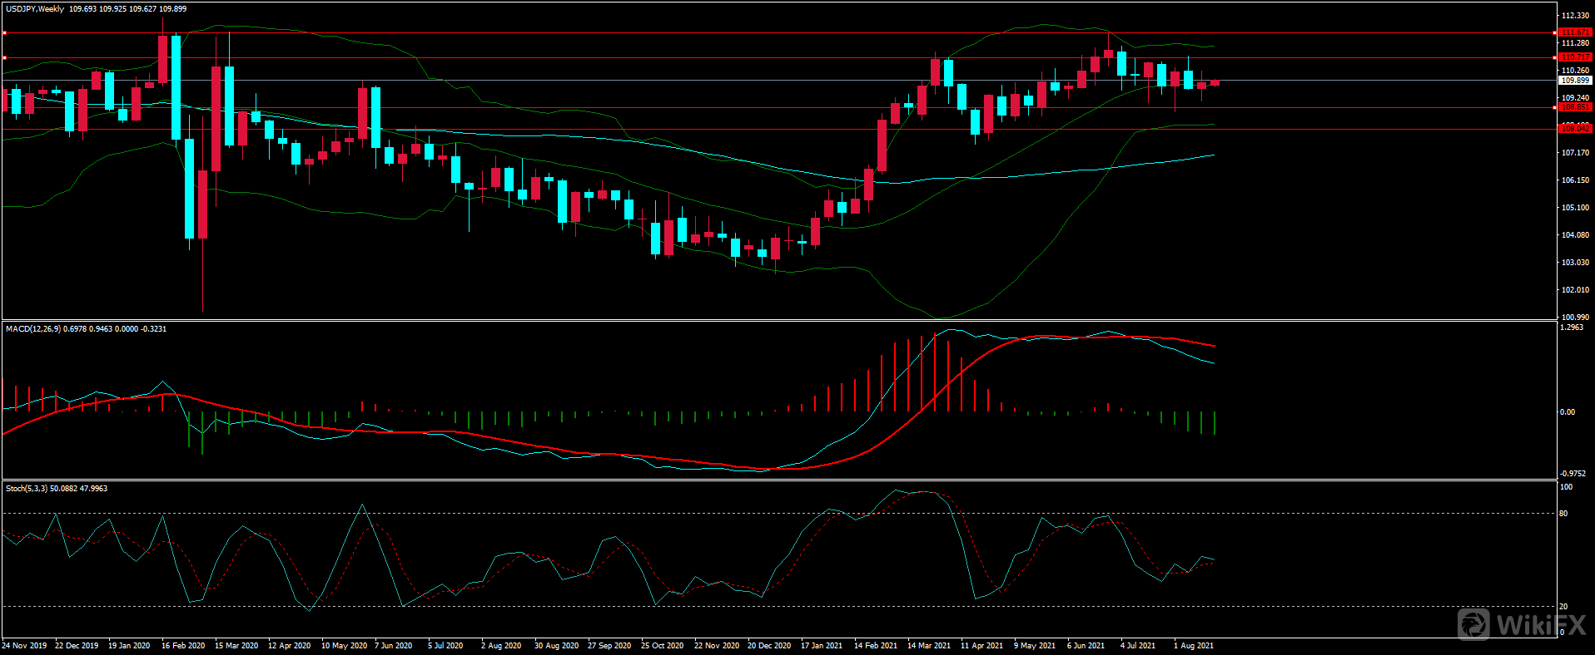
Task: Grab left handle of topmost horizontal line
Action: pyautogui.click(x=4, y=33)
